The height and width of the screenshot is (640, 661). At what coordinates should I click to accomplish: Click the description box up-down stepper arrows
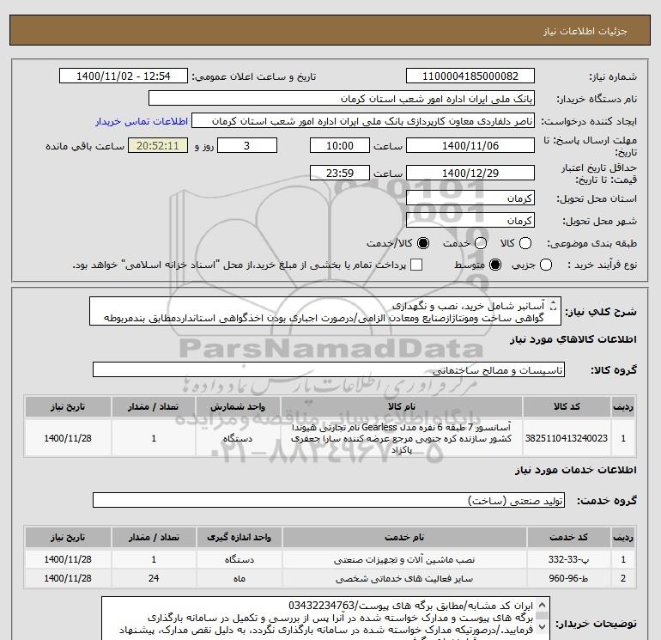[554, 306]
